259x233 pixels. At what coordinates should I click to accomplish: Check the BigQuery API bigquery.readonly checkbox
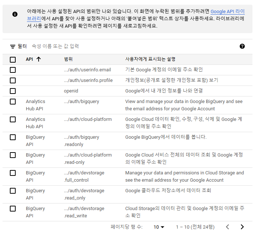13,137
